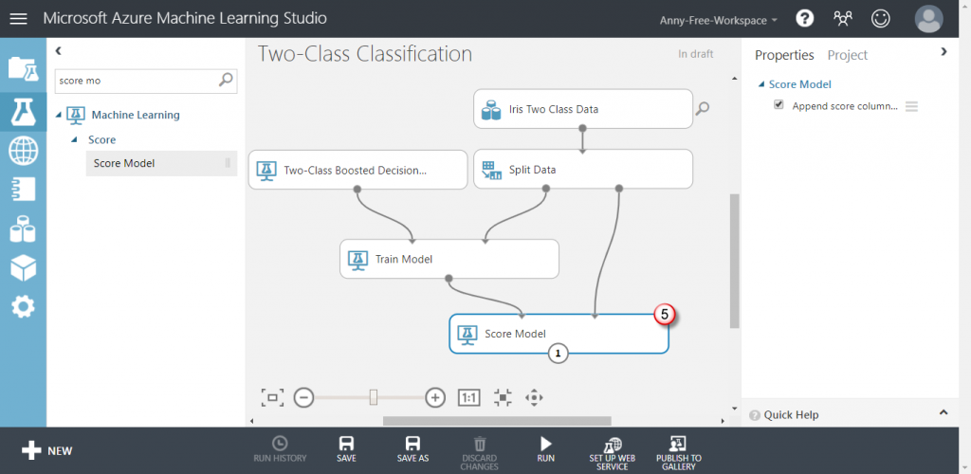
Task: Collapse the Machine Learning tree node
Action: (59, 115)
